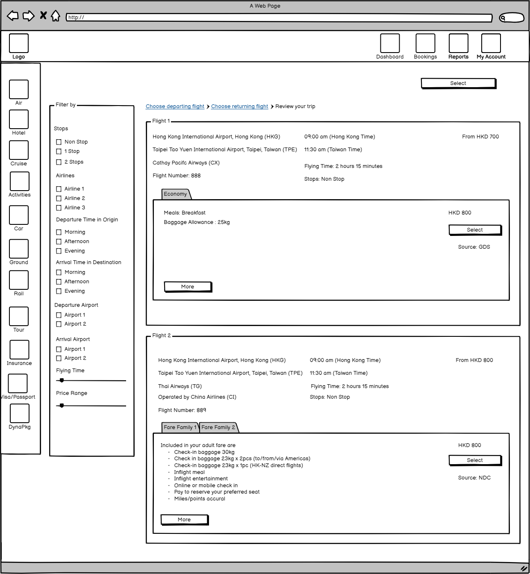Expand Flight 1 details with More button
The height and width of the screenshot is (574, 530).
pyautogui.click(x=188, y=287)
